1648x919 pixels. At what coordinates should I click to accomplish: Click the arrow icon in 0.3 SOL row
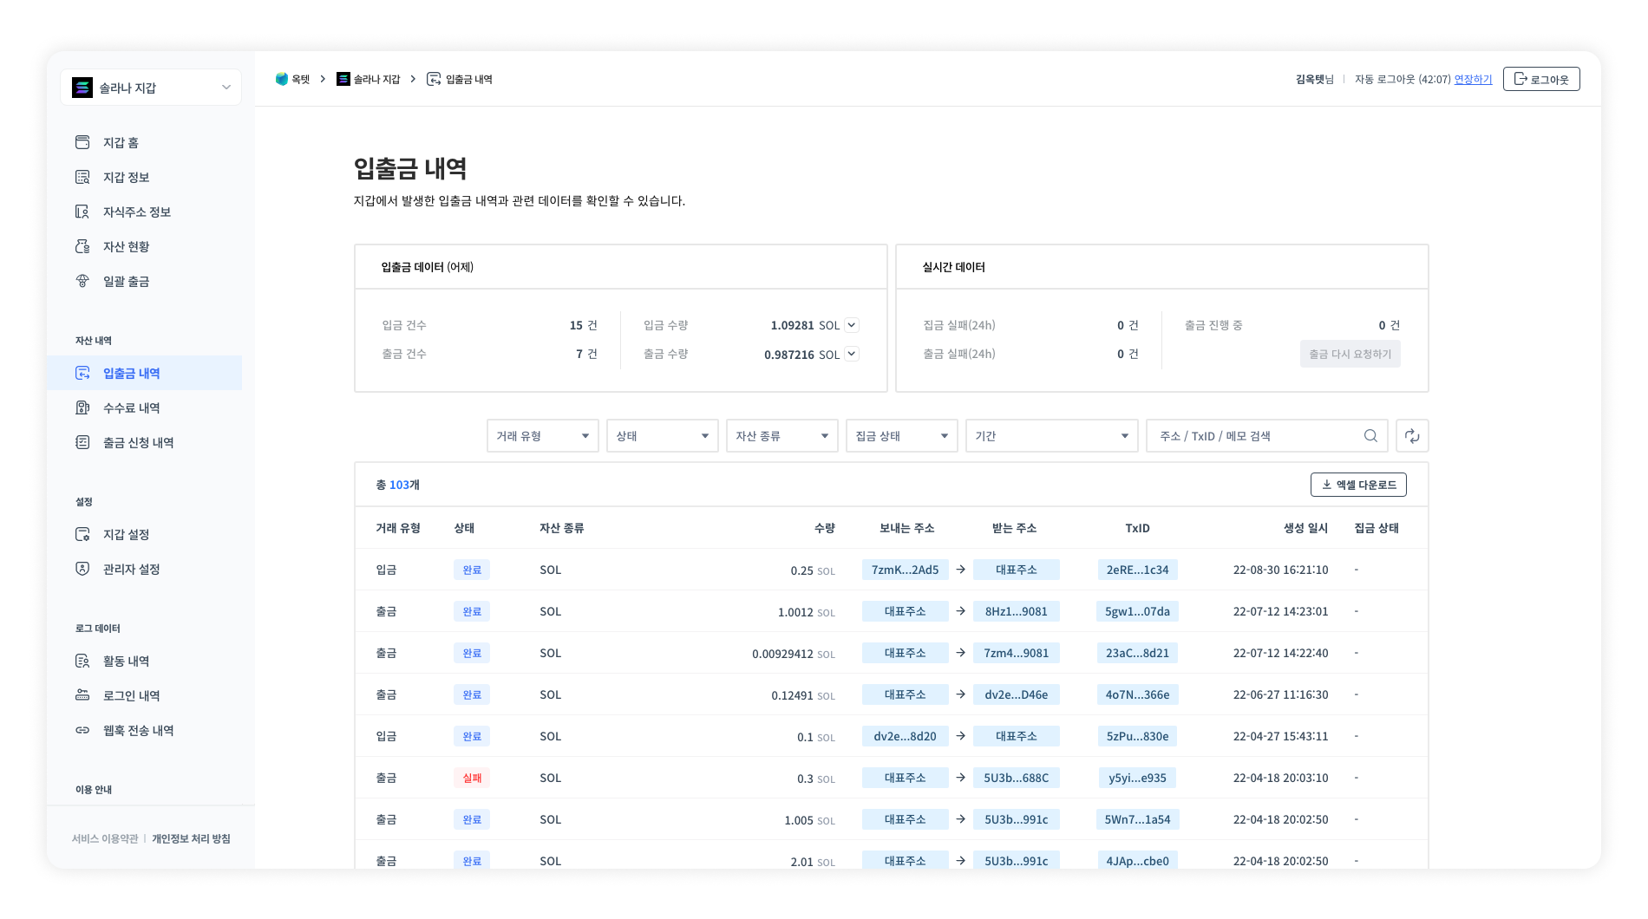(961, 778)
